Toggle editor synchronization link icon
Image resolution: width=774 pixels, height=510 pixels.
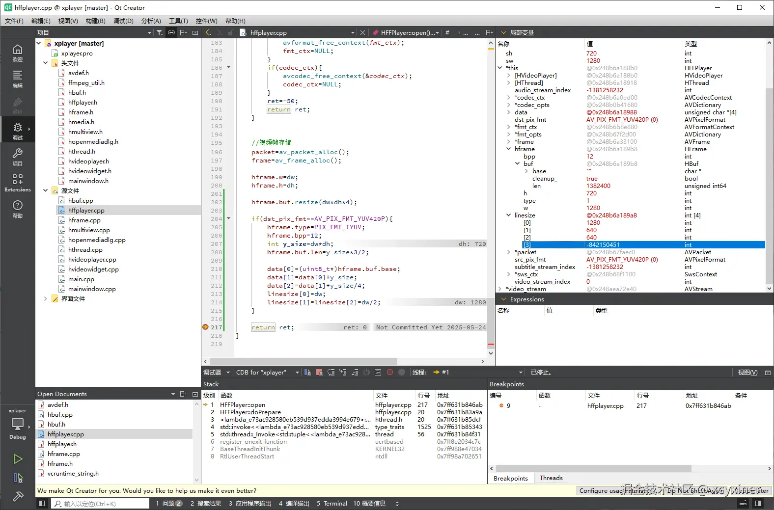point(171,32)
